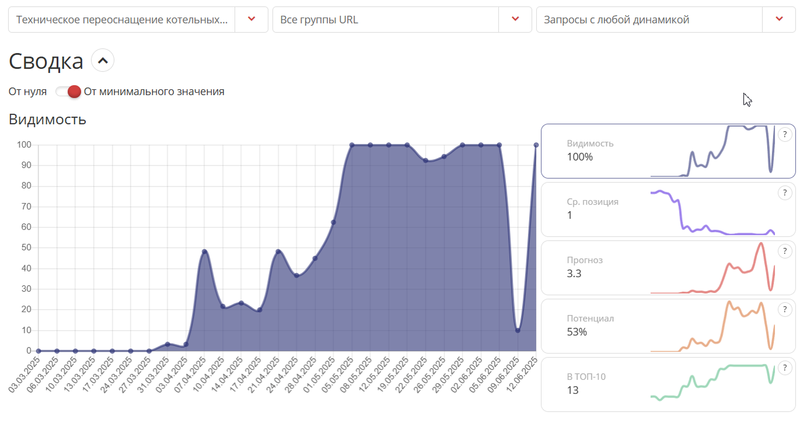Click the Техническое переоснащение котельных selector field
Viewport: 800px width, 423px height.
pos(138,19)
